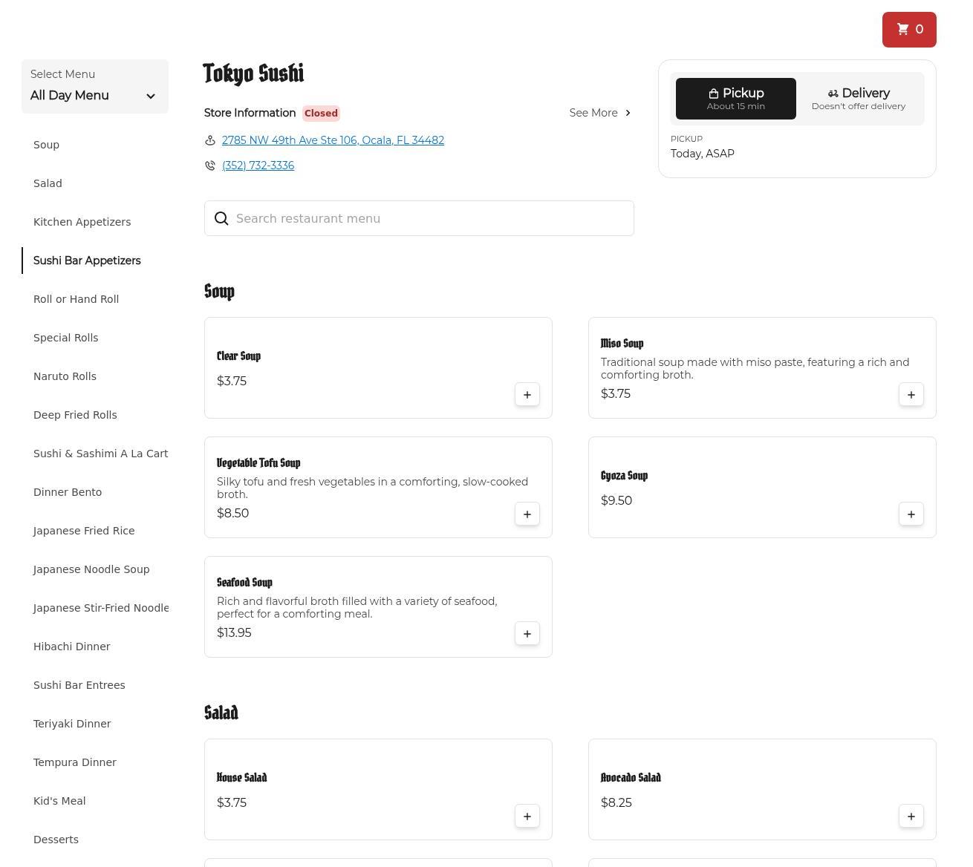This screenshot has height=867, width=973.
Task: Click the search magnifier icon
Action: point(221,218)
